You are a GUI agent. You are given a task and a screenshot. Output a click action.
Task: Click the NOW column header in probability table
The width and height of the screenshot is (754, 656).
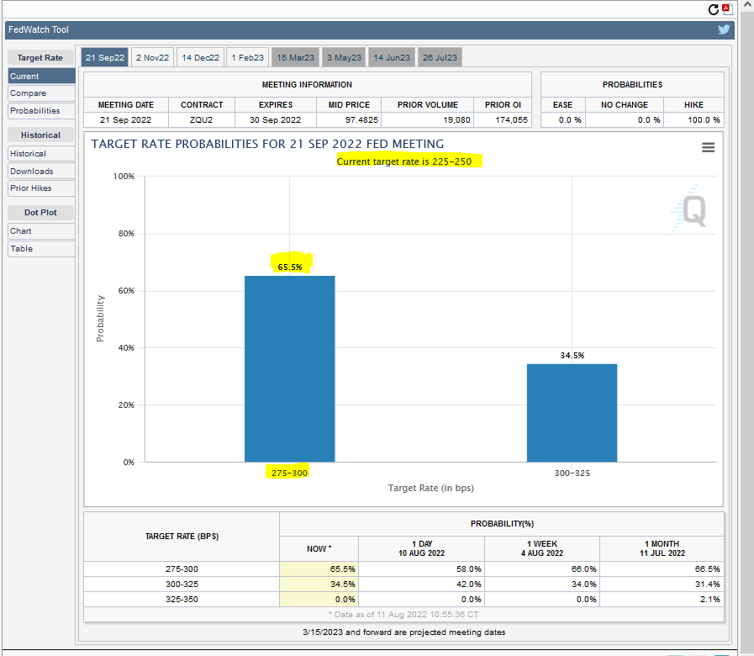319,548
